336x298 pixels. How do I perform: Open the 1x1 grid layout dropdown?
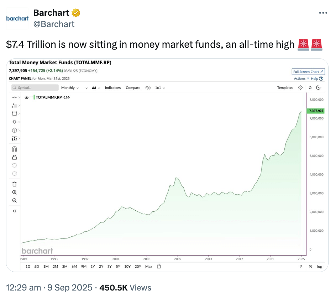coord(160,88)
